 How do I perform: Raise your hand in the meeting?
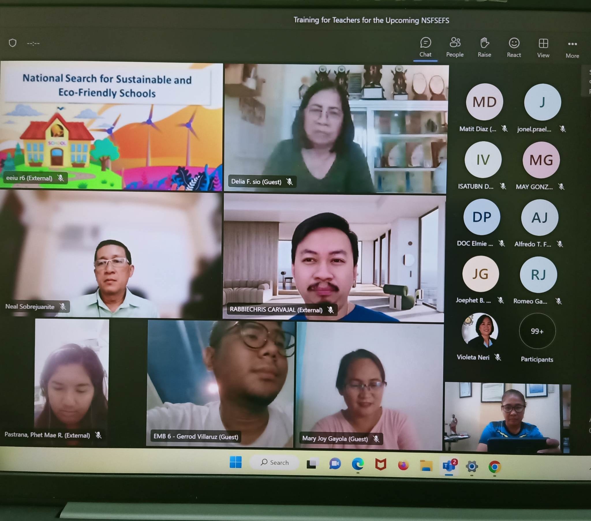pos(484,47)
